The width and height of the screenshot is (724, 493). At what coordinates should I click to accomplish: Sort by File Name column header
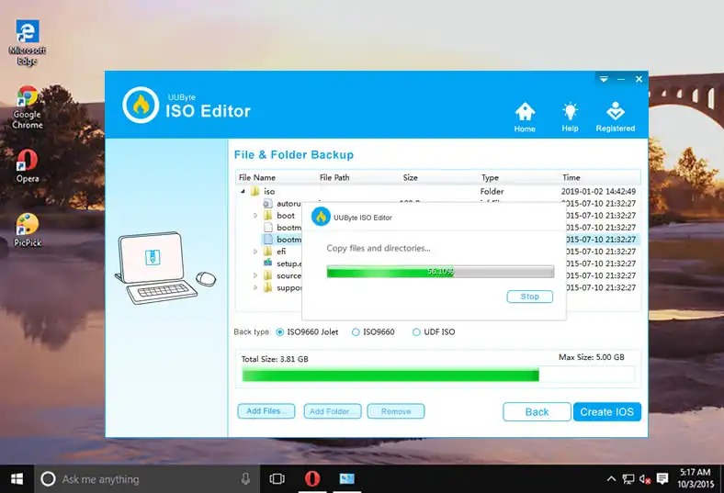pyautogui.click(x=257, y=177)
